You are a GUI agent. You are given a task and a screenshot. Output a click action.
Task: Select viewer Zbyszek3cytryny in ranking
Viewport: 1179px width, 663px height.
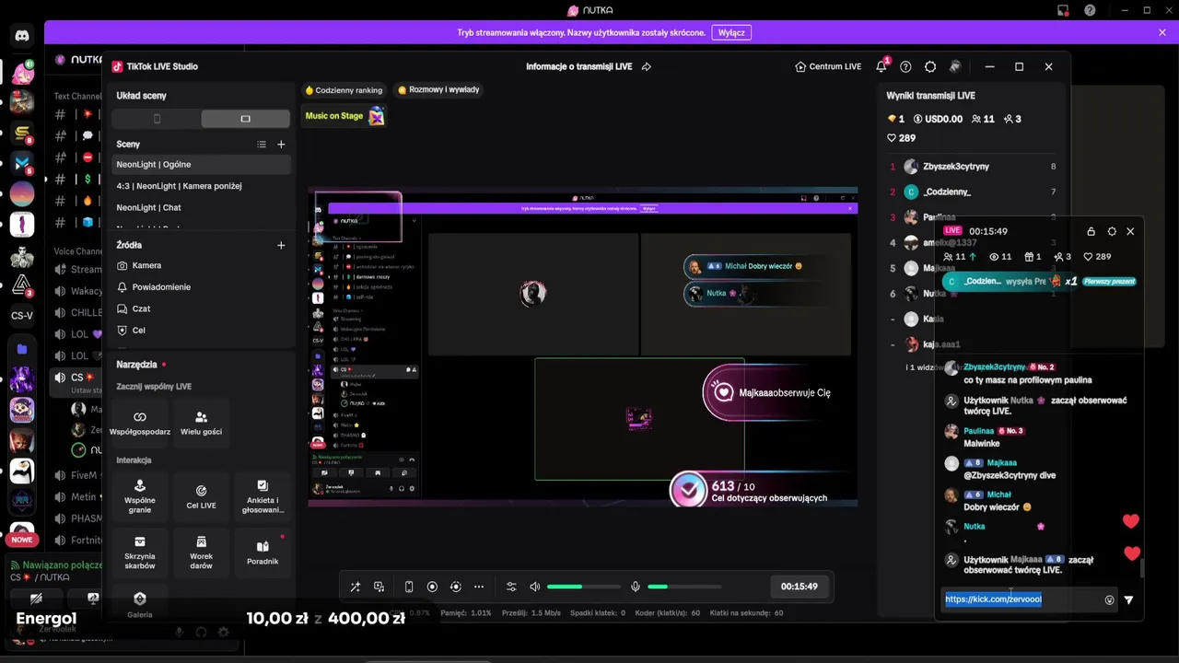point(970,167)
